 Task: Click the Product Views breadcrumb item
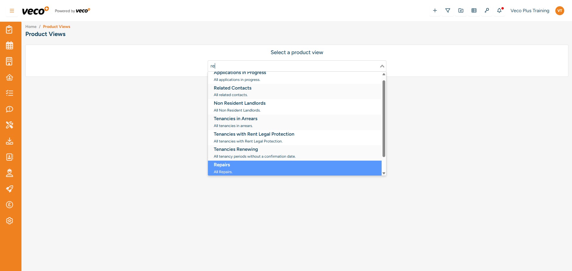[56, 26]
